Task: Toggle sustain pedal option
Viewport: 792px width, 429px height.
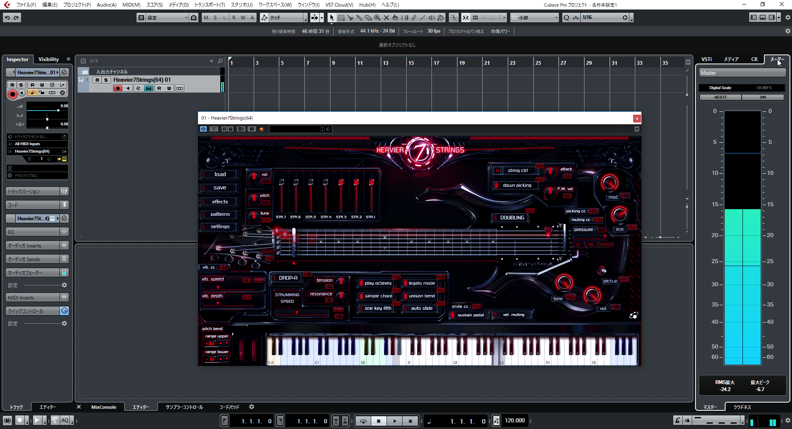Action: (x=470, y=315)
